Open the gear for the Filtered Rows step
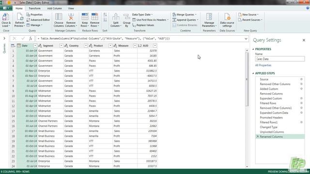Image resolution: width=310 pixels, height=174 pixels. tap(301, 103)
